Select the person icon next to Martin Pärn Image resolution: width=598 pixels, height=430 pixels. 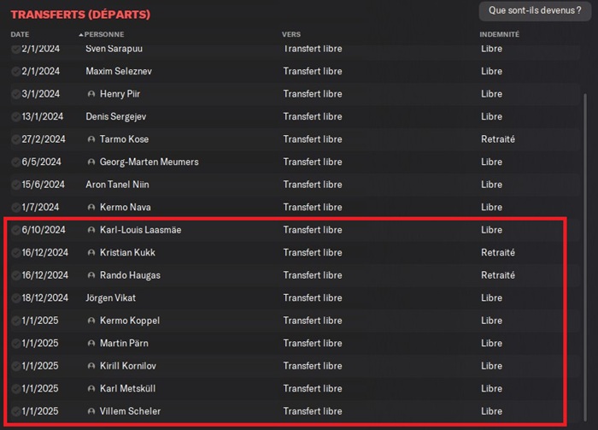[x=91, y=344]
